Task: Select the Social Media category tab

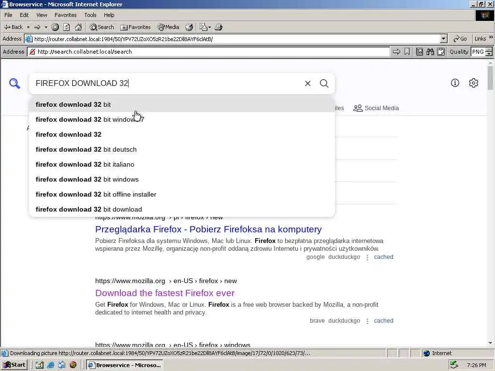Action: pyautogui.click(x=376, y=108)
